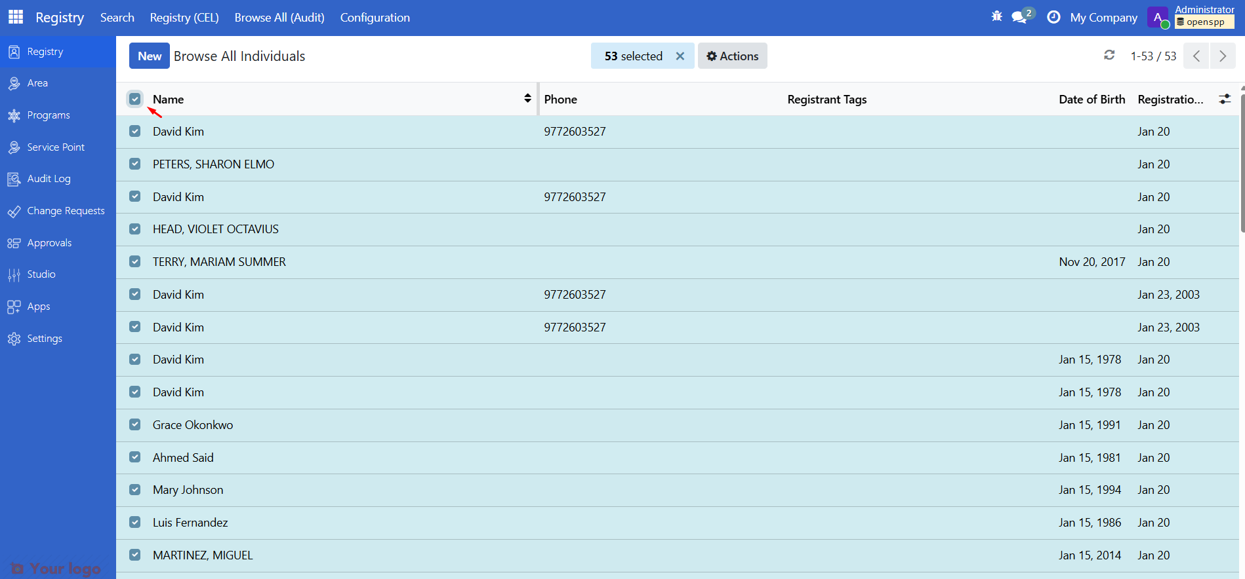
Task: Clear the 53 selected records with X
Action: [680, 56]
